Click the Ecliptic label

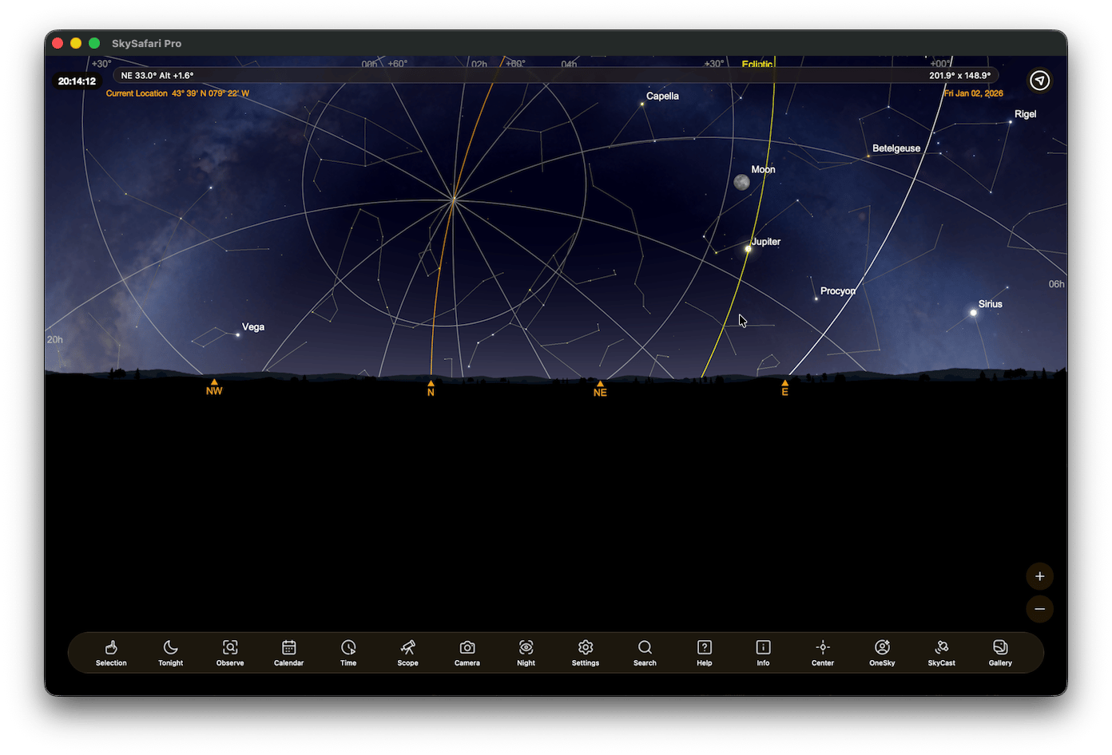[757, 64]
